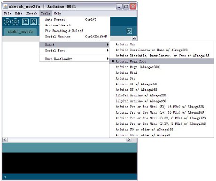Open the tab menu icon at right

click(x=129, y=31)
